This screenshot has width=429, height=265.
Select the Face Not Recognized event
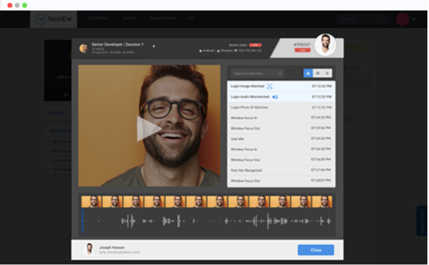tap(281, 170)
